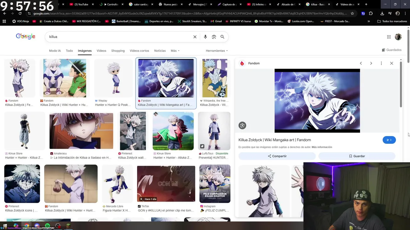Image resolution: width=410 pixels, height=230 pixels.
Task: Open Google Lens image search icon
Action: (x=214, y=37)
